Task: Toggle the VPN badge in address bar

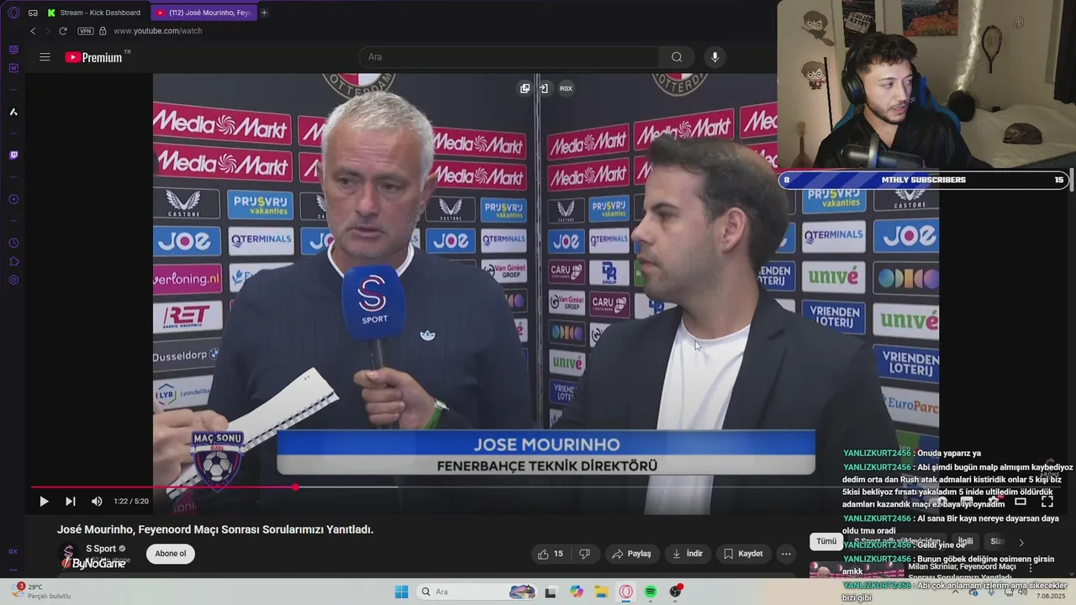Action: point(85,31)
